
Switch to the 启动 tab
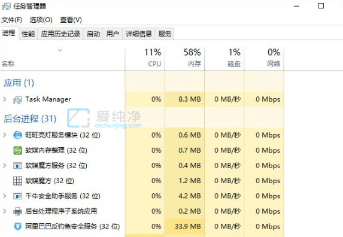[x=93, y=34]
